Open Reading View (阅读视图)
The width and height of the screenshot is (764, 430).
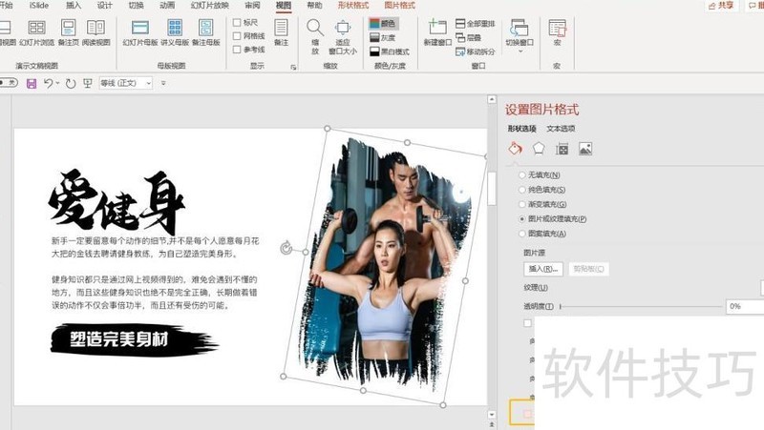pyautogui.click(x=96, y=32)
